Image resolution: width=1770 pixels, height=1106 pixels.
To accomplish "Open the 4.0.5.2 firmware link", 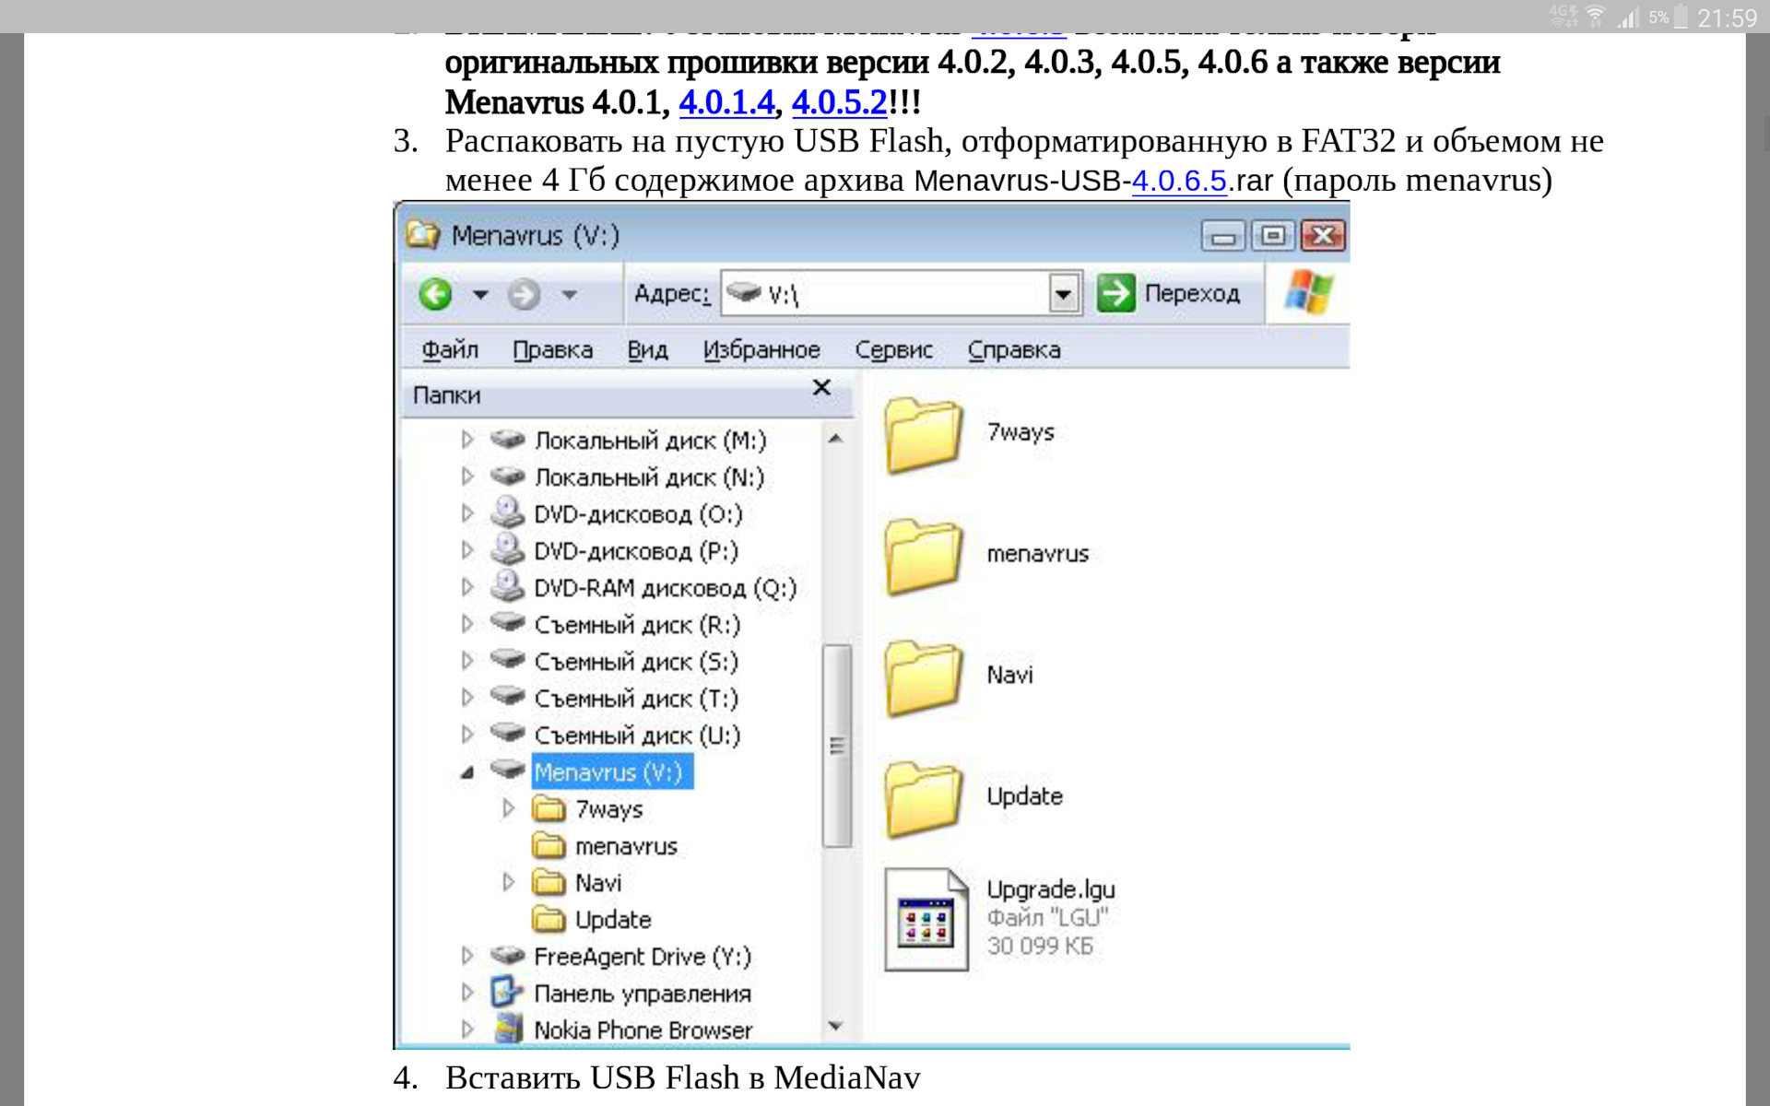I will coord(840,101).
